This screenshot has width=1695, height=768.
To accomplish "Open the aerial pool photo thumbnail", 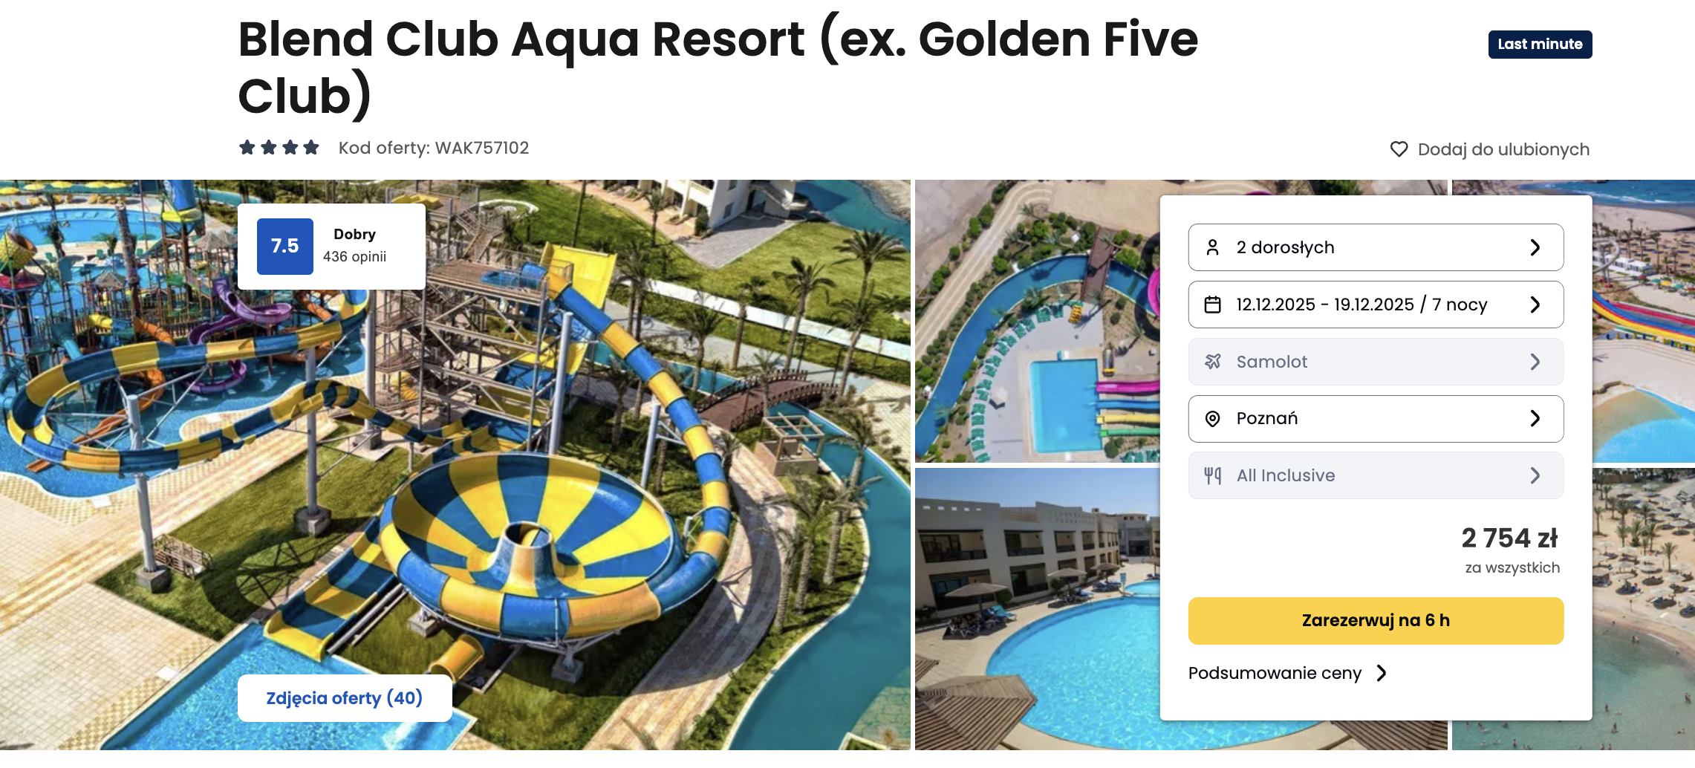I will click(1038, 322).
